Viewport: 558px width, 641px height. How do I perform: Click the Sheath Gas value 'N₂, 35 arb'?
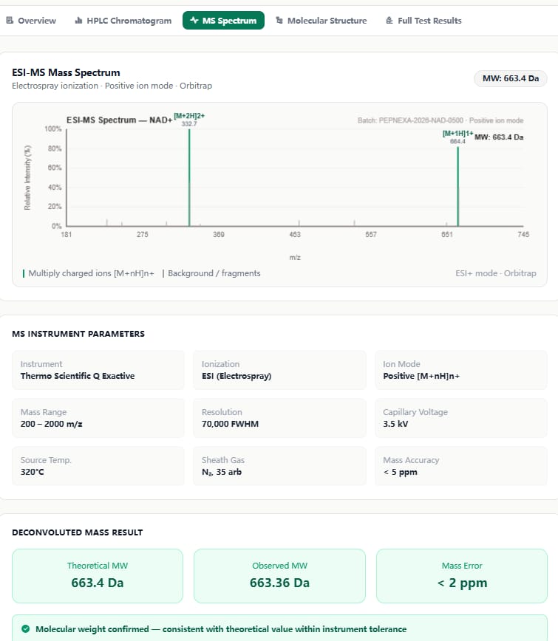tap(222, 472)
